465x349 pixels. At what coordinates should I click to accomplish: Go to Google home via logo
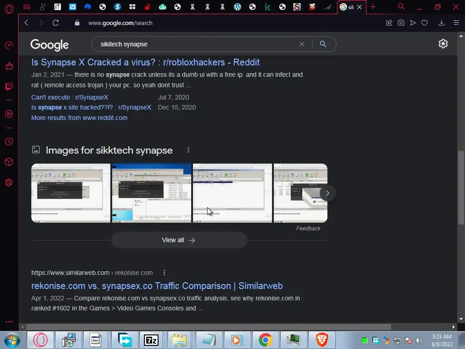49,45
